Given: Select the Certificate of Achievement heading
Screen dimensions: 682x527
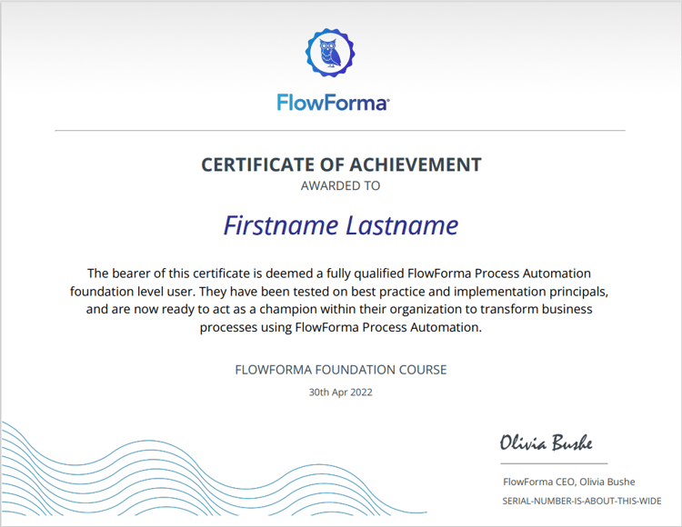Looking at the screenshot, I should [341, 164].
